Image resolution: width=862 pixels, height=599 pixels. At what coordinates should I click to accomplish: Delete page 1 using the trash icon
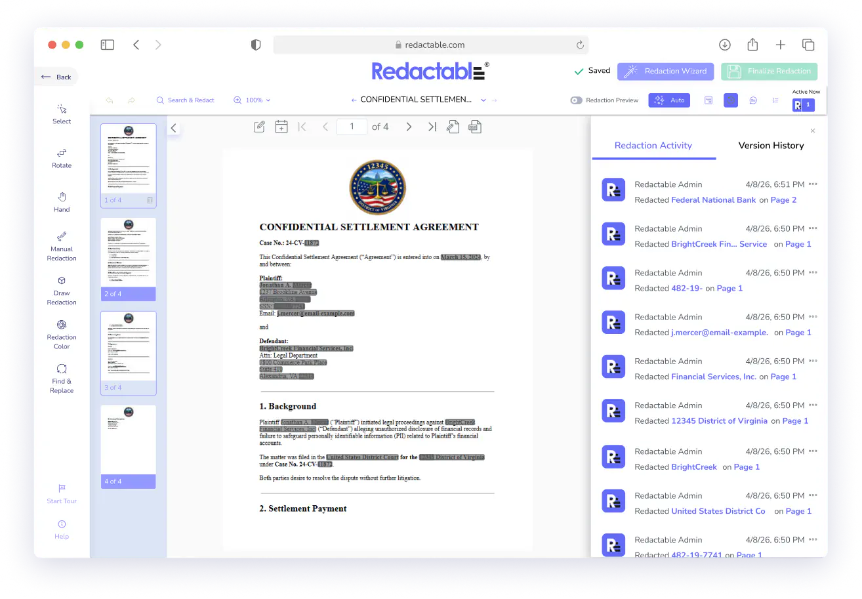[x=150, y=200]
